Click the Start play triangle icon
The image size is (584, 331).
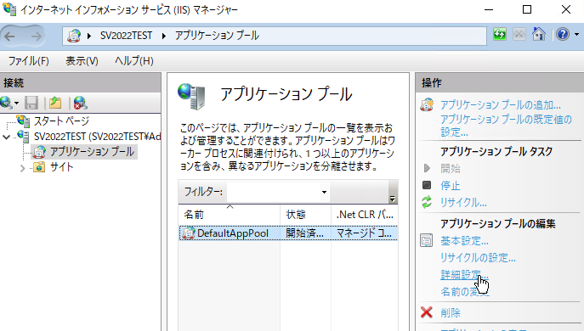click(x=427, y=168)
